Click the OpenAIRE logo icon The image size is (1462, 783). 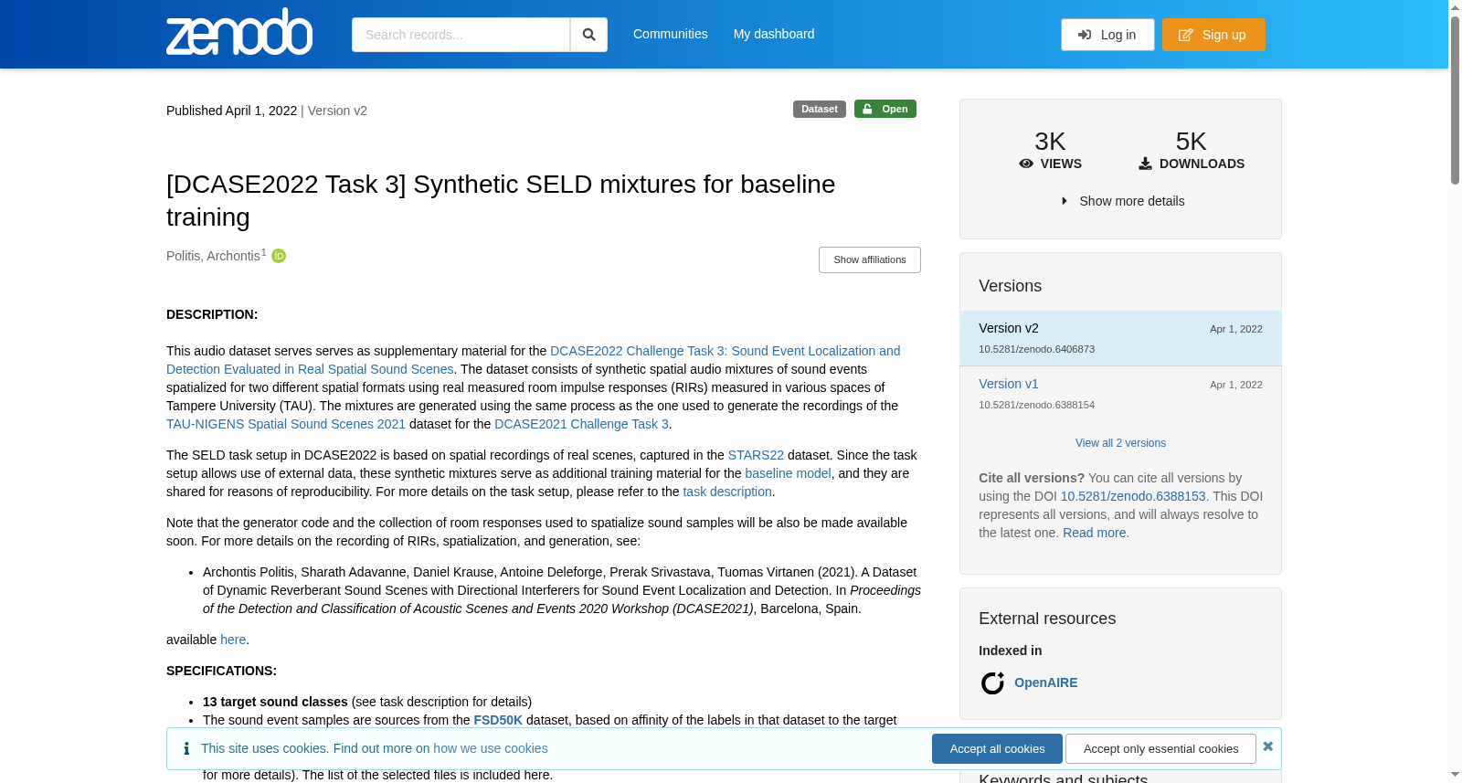tap(992, 682)
